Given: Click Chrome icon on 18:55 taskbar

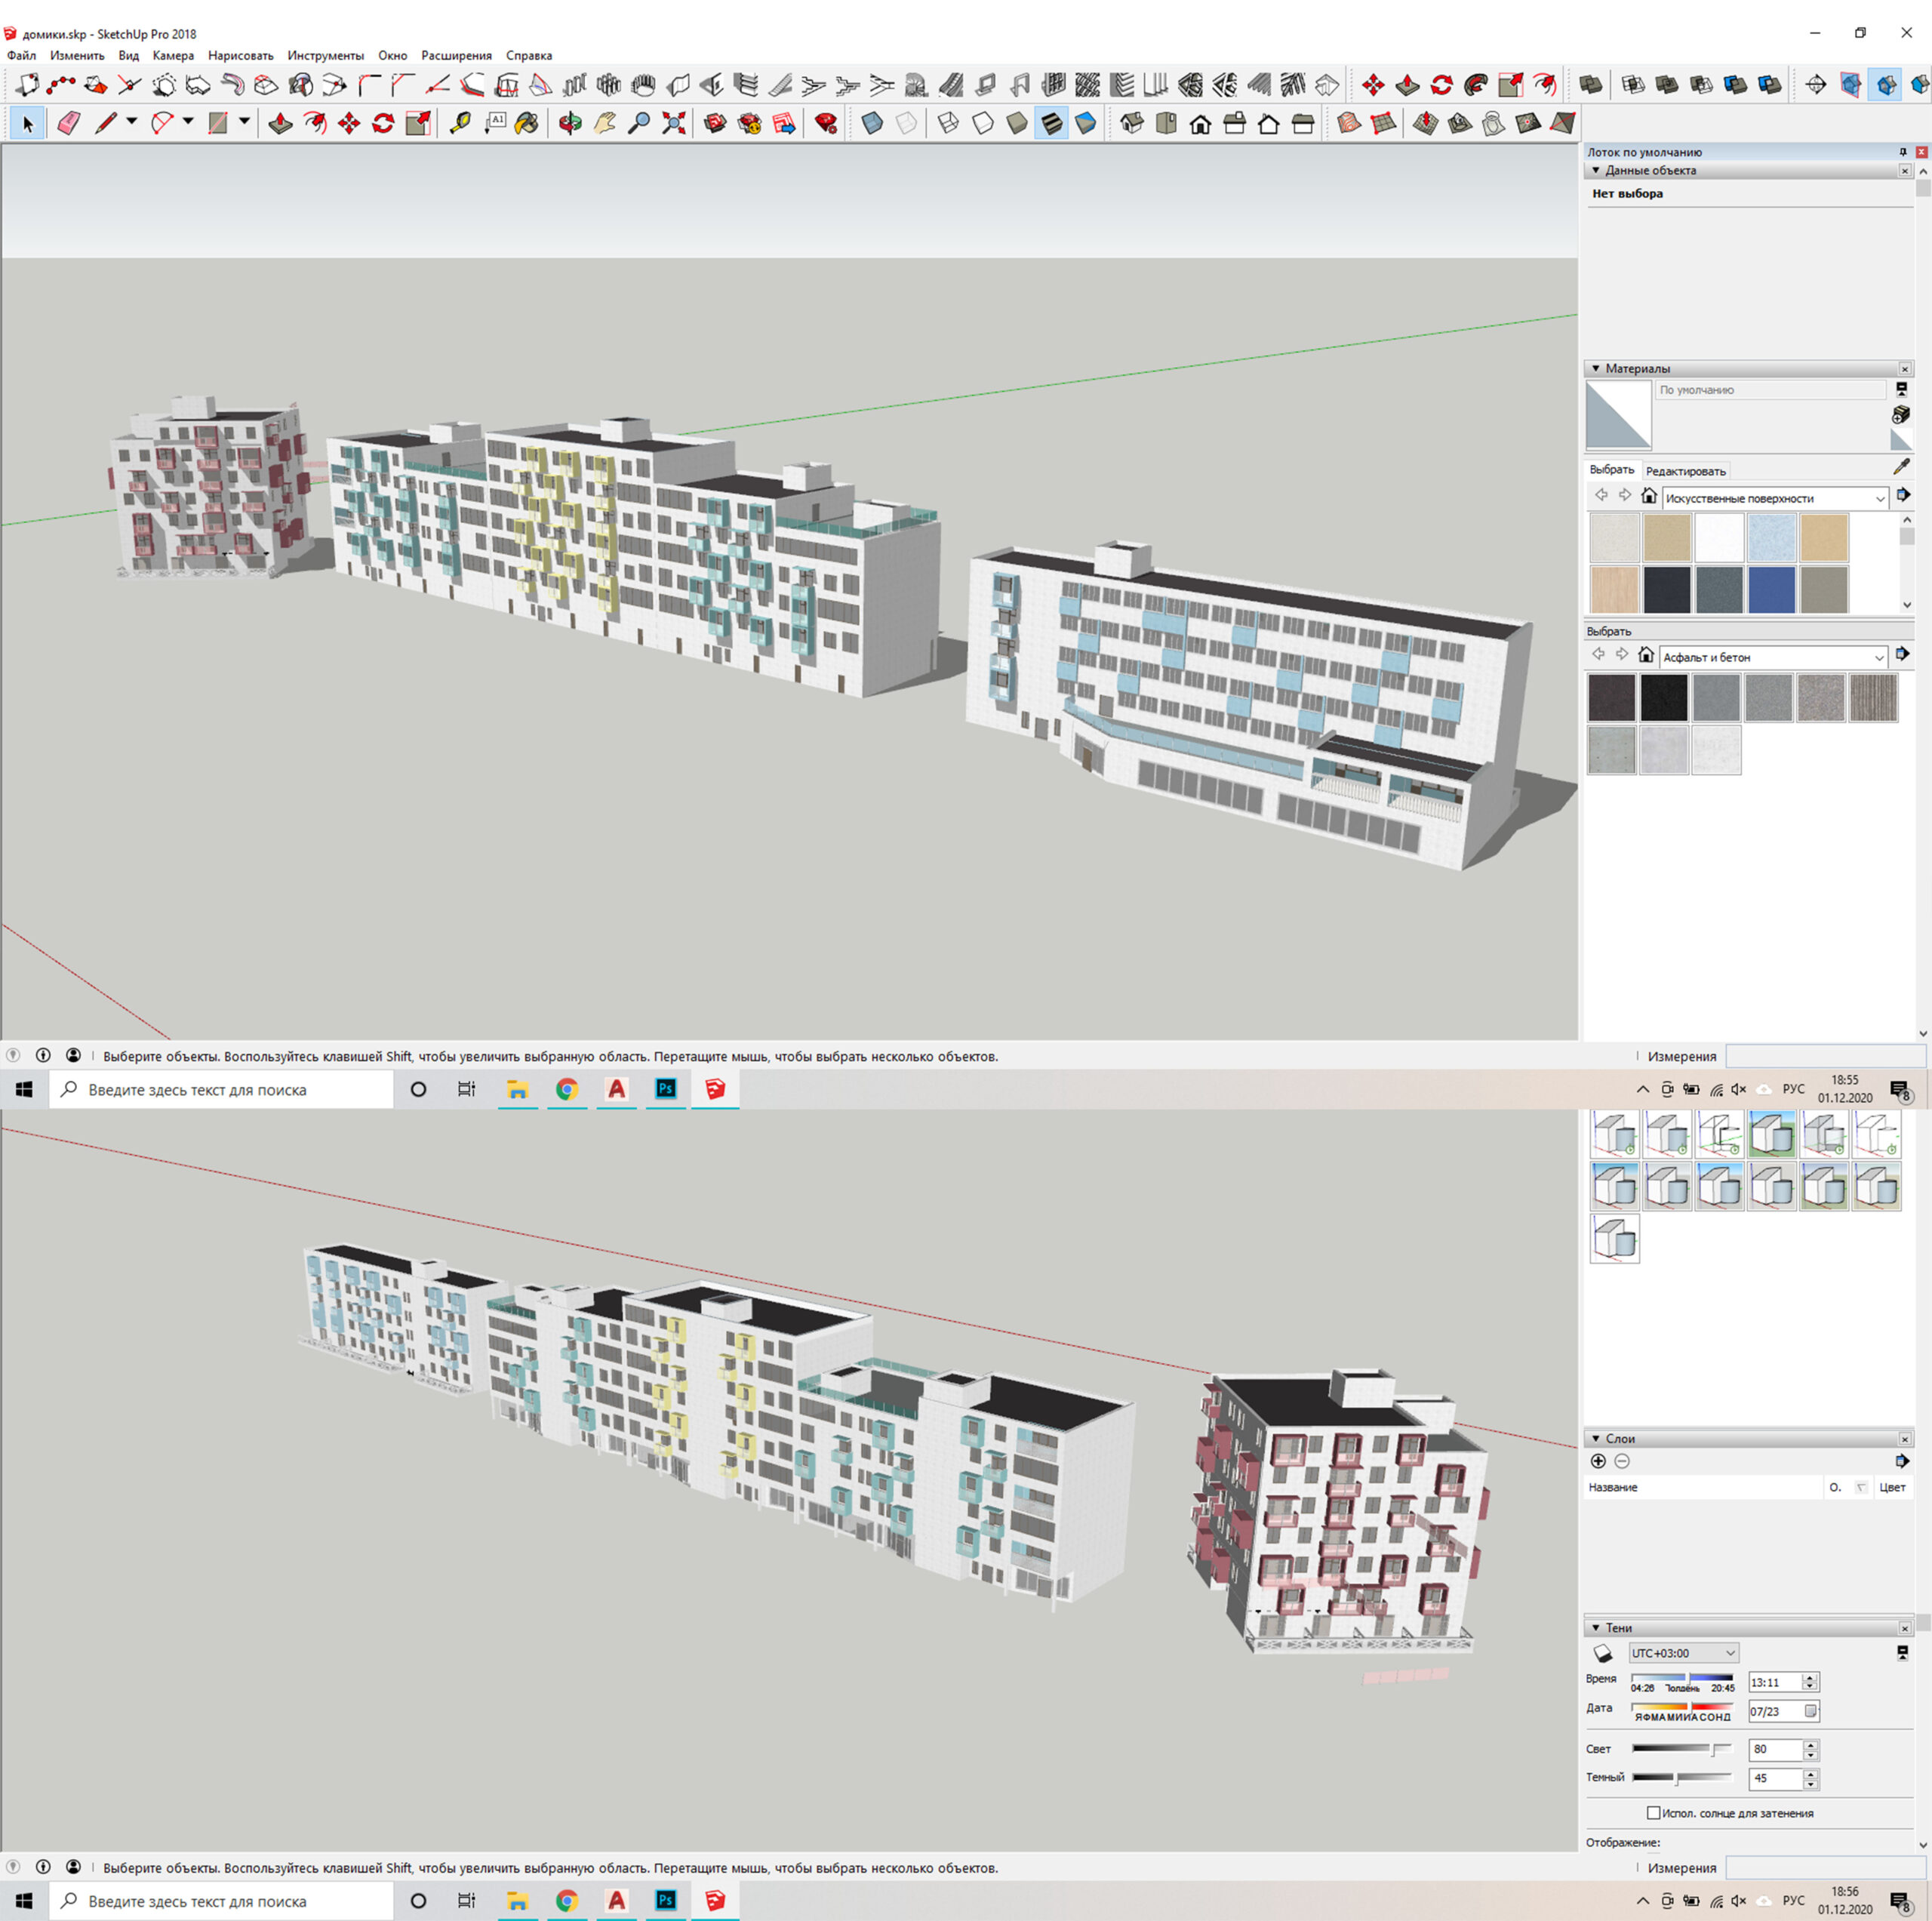Looking at the screenshot, I should (x=567, y=1089).
